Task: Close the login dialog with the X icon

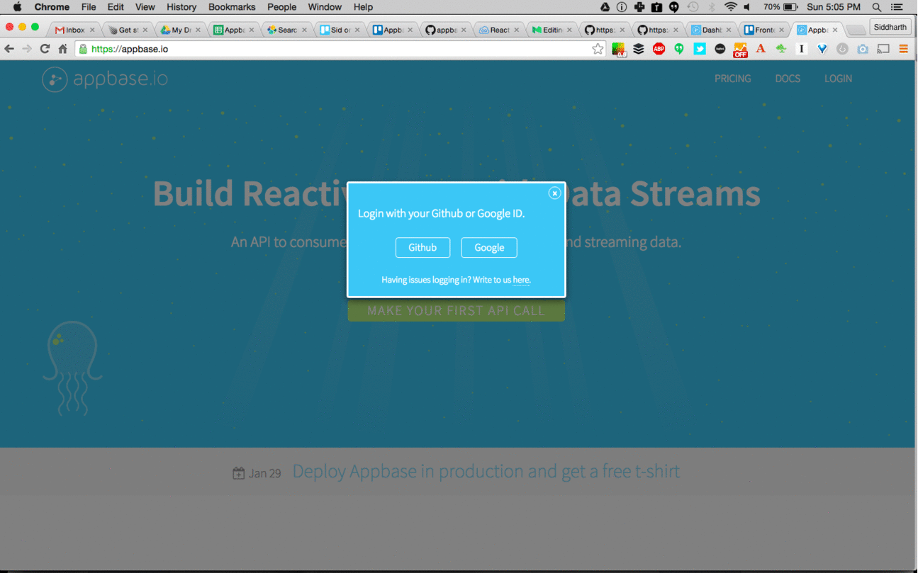Action: [555, 193]
